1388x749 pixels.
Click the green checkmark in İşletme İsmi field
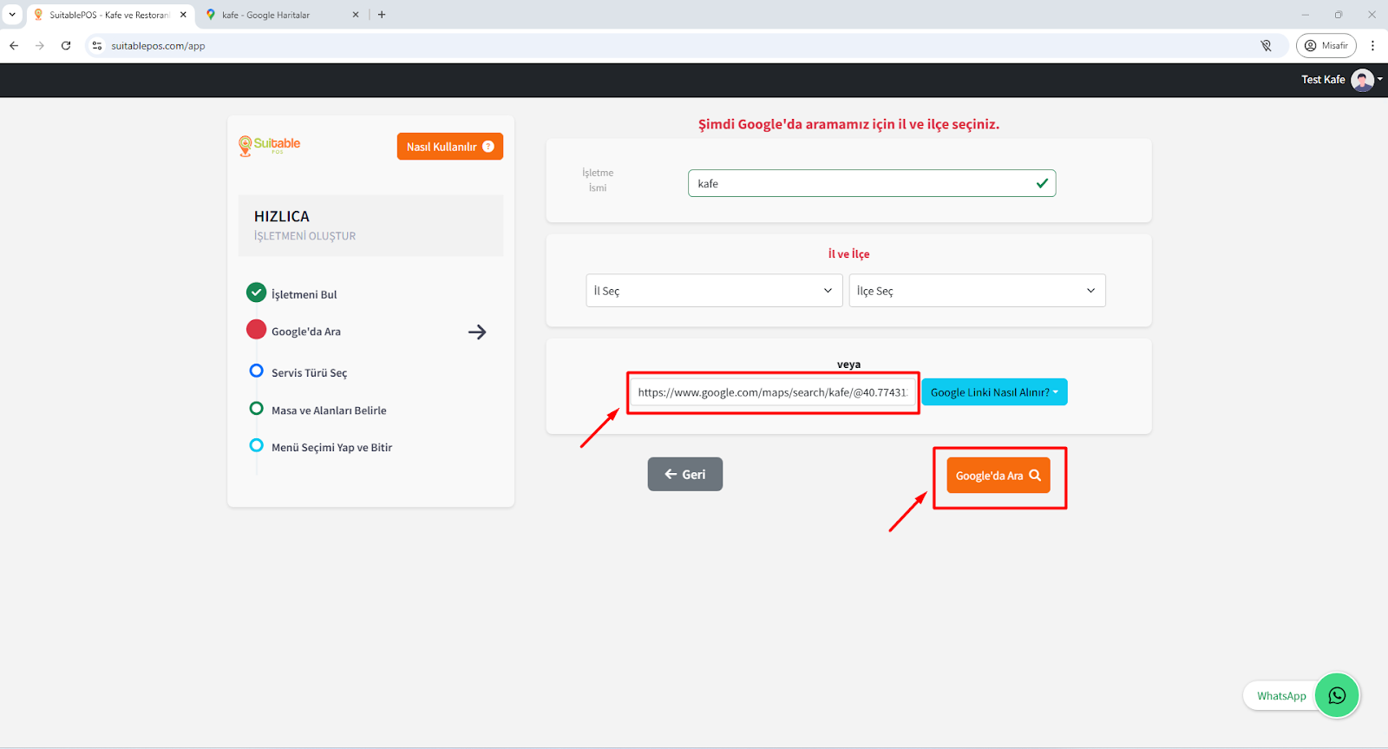(1042, 183)
